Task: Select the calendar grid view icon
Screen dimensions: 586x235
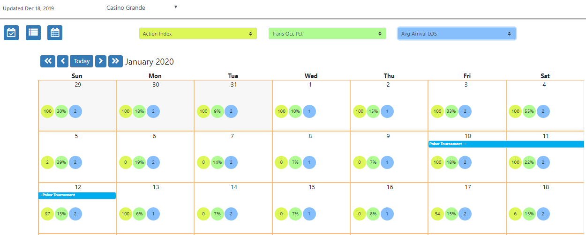Action: (x=55, y=33)
